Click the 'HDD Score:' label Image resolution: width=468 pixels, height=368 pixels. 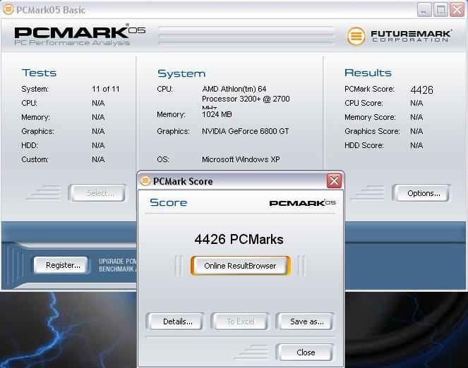[x=364, y=145]
